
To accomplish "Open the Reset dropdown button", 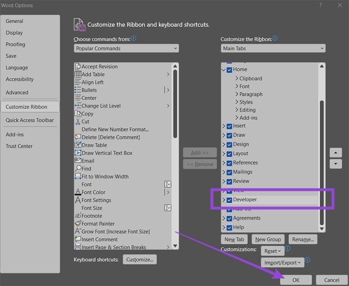I will click(x=273, y=251).
